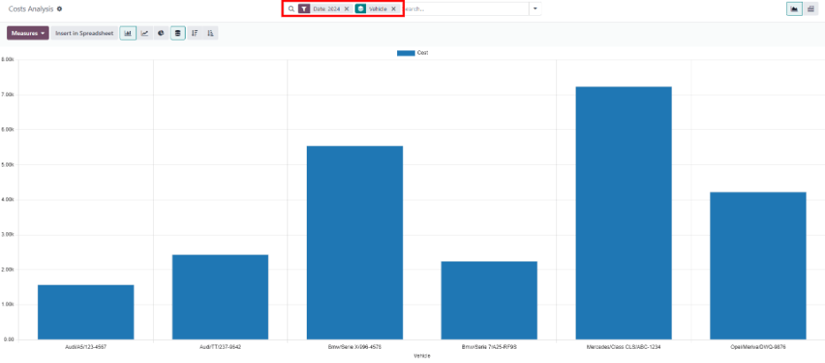Viewport: 825px width, 363px height.
Task: Select graph view in top-right switcher
Action: (x=795, y=9)
